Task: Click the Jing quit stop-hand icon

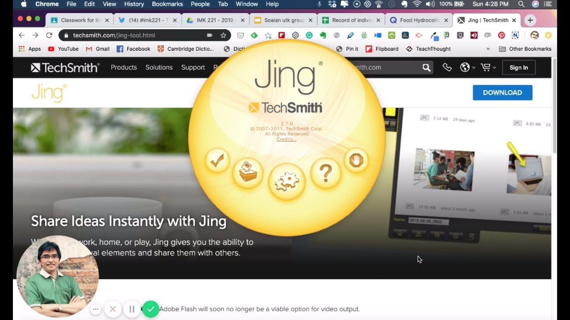Action: [356, 160]
